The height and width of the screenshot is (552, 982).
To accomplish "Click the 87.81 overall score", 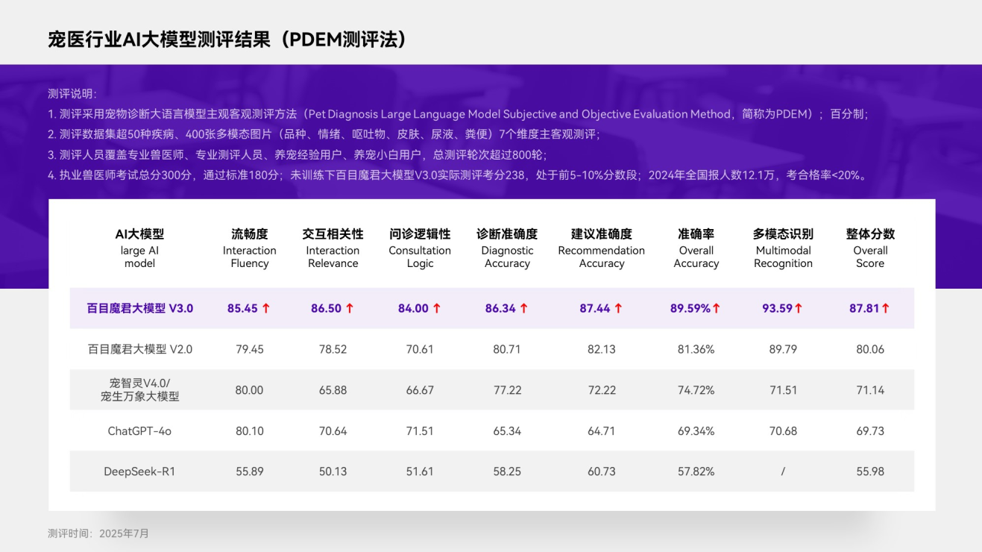I will click(864, 308).
